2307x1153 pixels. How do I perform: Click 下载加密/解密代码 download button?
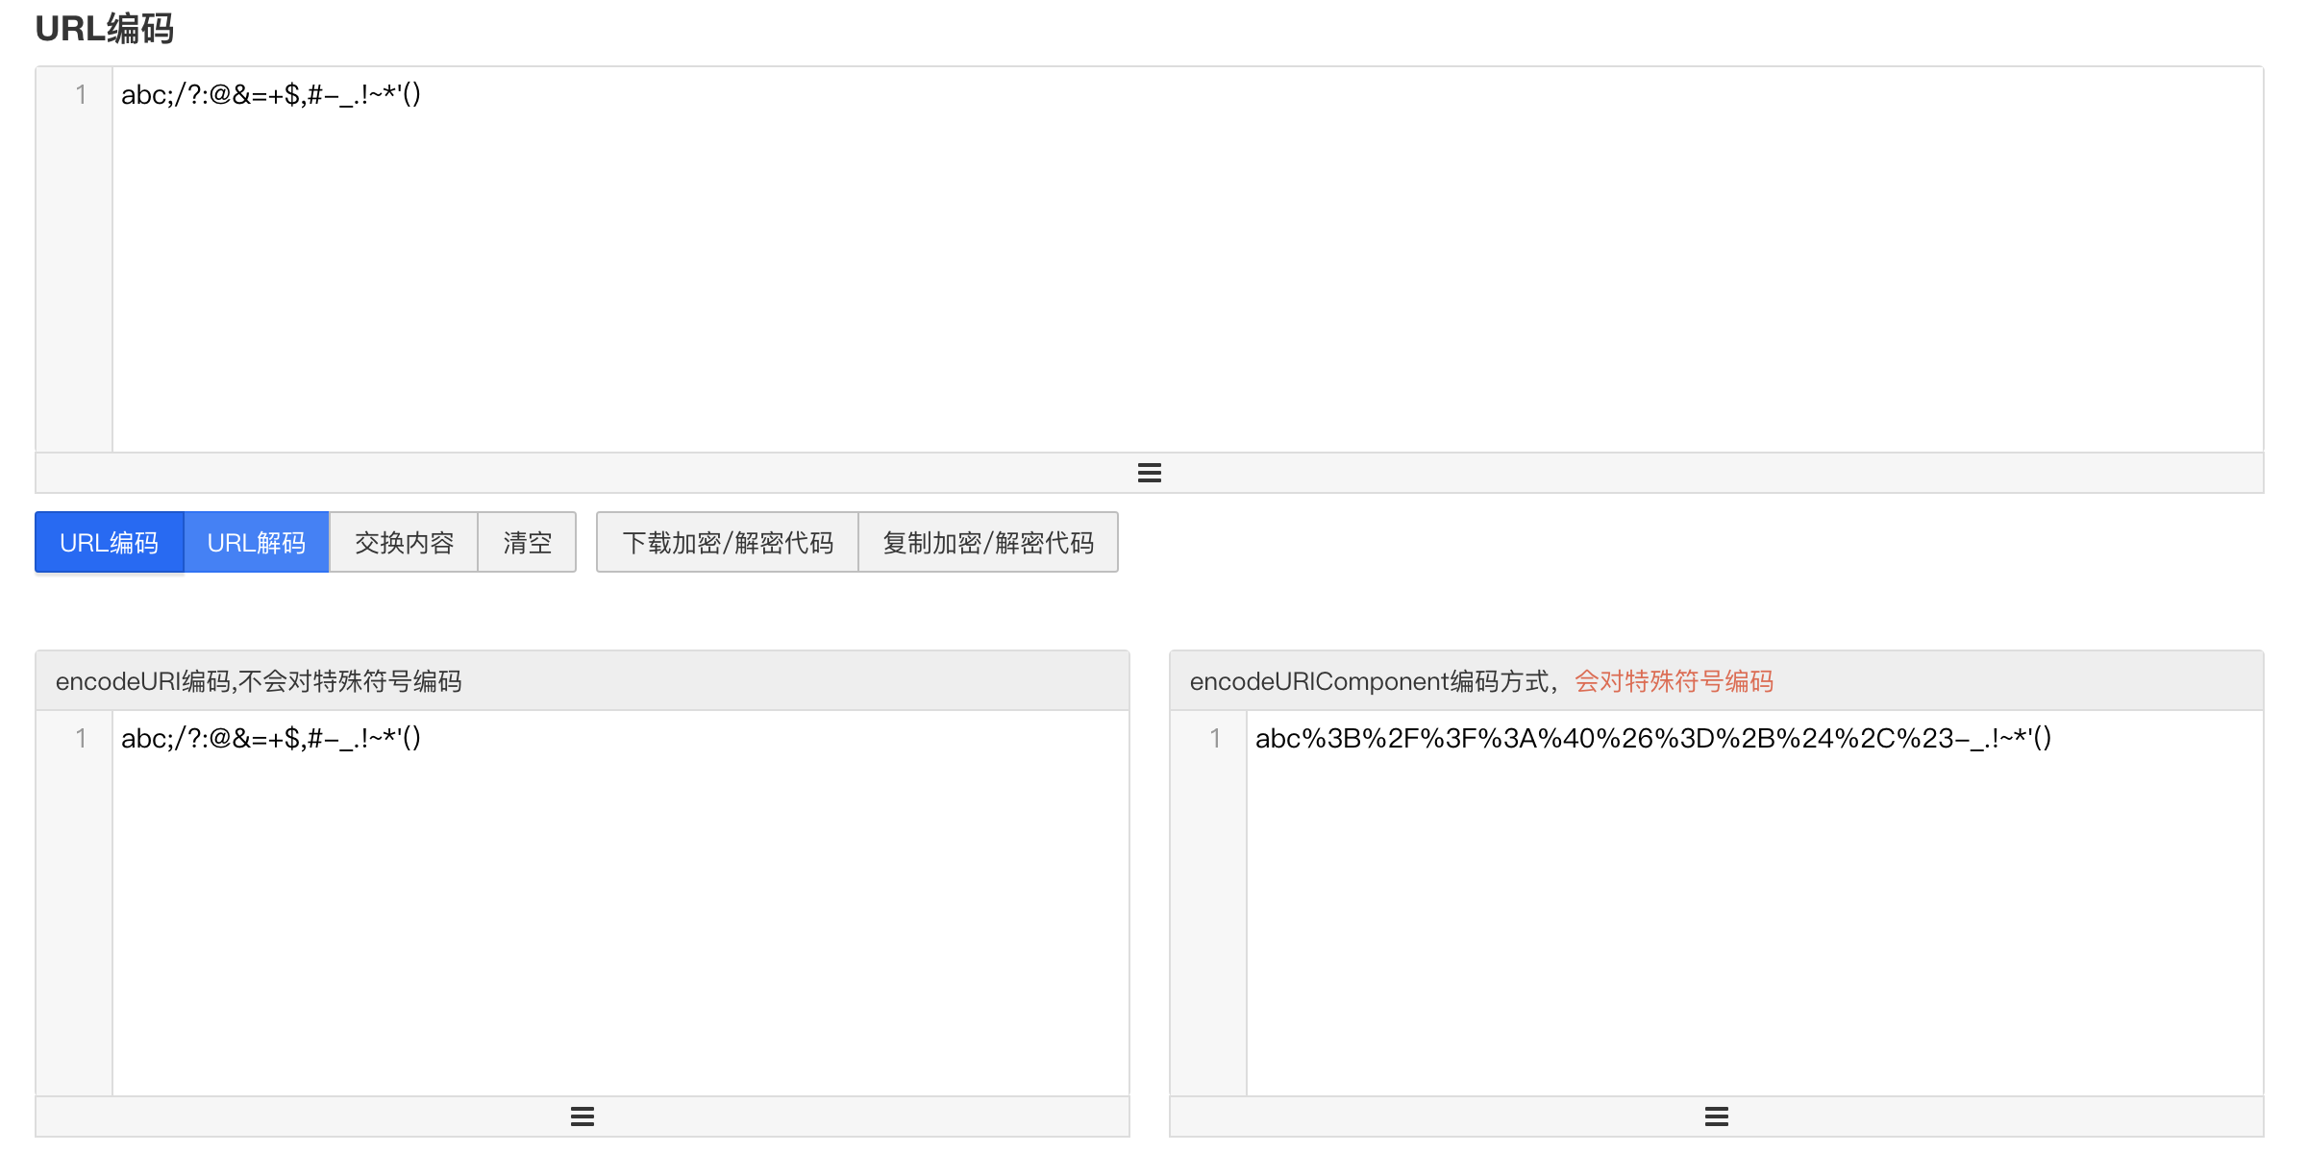[727, 543]
